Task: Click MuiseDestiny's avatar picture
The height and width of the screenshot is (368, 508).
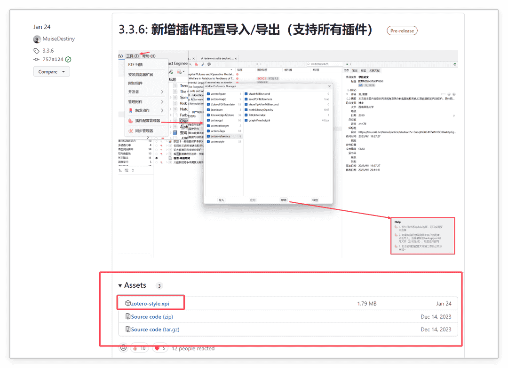Action: point(37,39)
